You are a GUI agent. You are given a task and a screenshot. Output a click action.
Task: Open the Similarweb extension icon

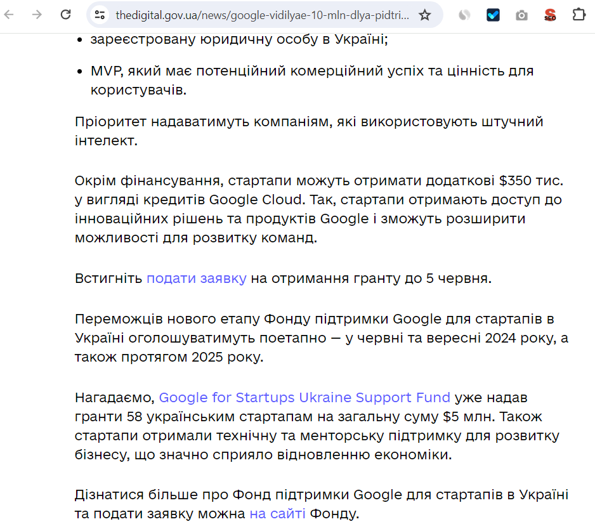[x=464, y=15]
